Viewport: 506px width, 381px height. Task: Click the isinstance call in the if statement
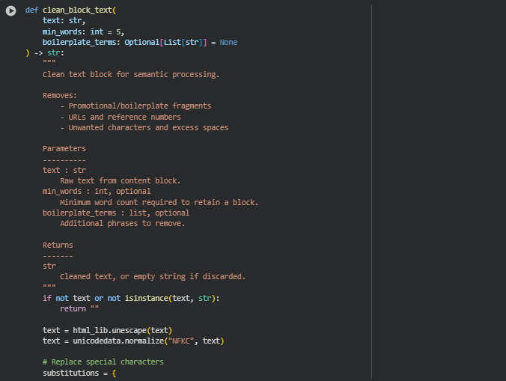pos(146,298)
